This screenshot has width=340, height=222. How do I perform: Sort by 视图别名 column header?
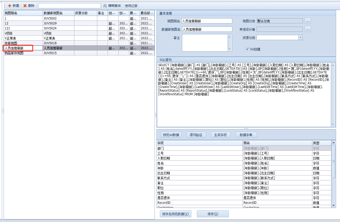[x=23, y=13]
